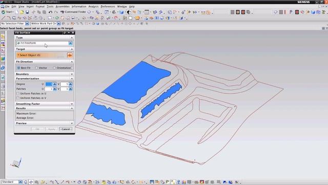This screenshot has height=185, width=328.
Task: Click the Degree U input field
Action: tap(49, 84)
